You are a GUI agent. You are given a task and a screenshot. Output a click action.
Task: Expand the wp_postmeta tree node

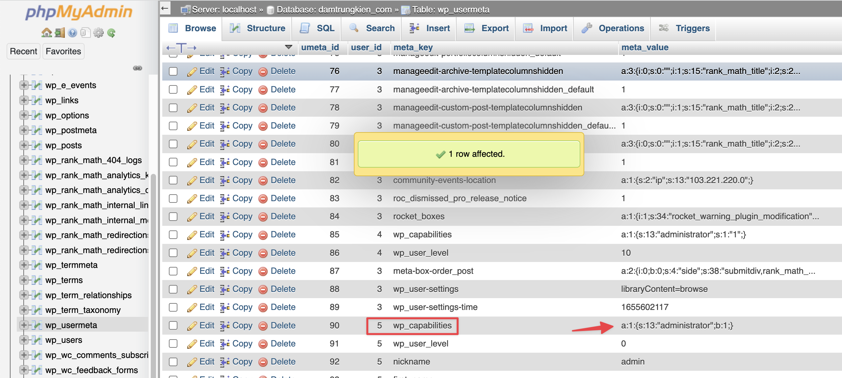tap(24, 130)
